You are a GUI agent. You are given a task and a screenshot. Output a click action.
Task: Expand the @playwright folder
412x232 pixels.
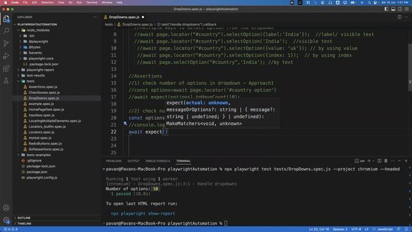coord(38,41)
